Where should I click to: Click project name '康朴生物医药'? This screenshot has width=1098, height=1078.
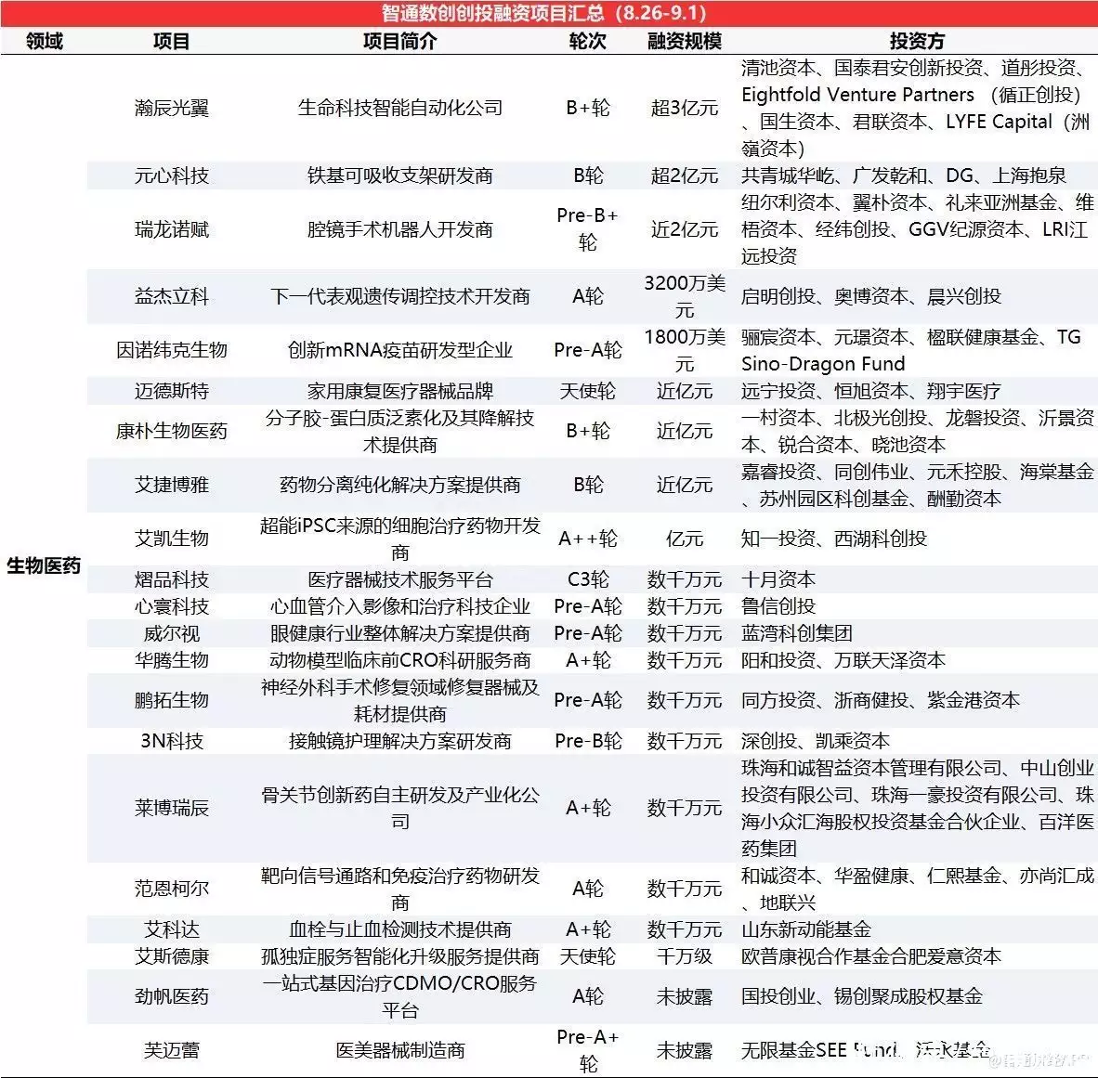pos(172,431)
